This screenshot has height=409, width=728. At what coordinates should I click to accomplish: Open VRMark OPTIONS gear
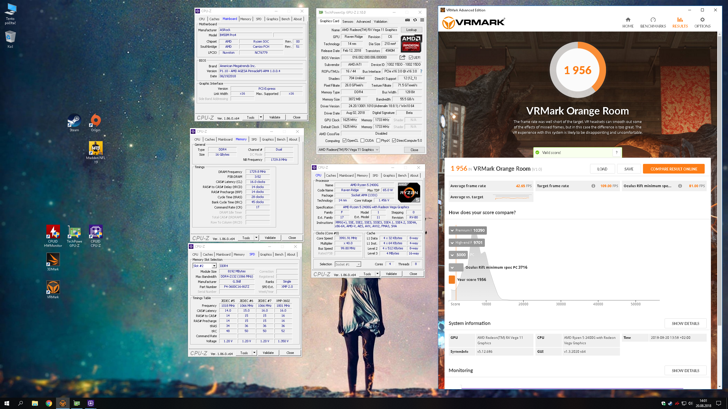(702, 22)
